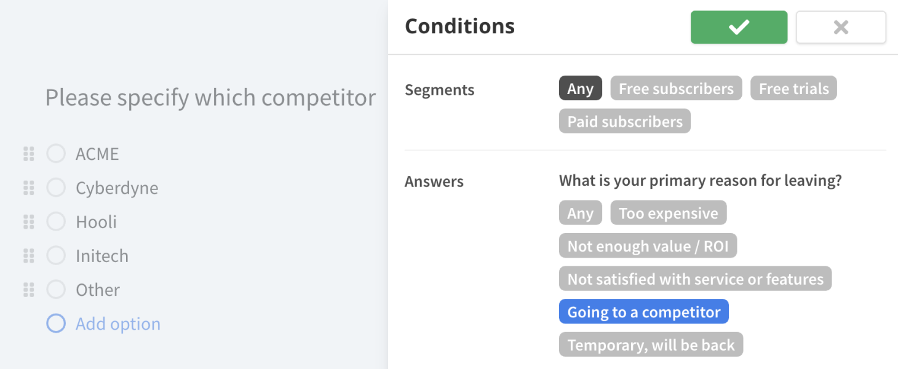Image resolution: width=898 pixels, height=369 pixels.
Task: Toggle the Paid subscribers segment
Action: click(x=624, y=121)
